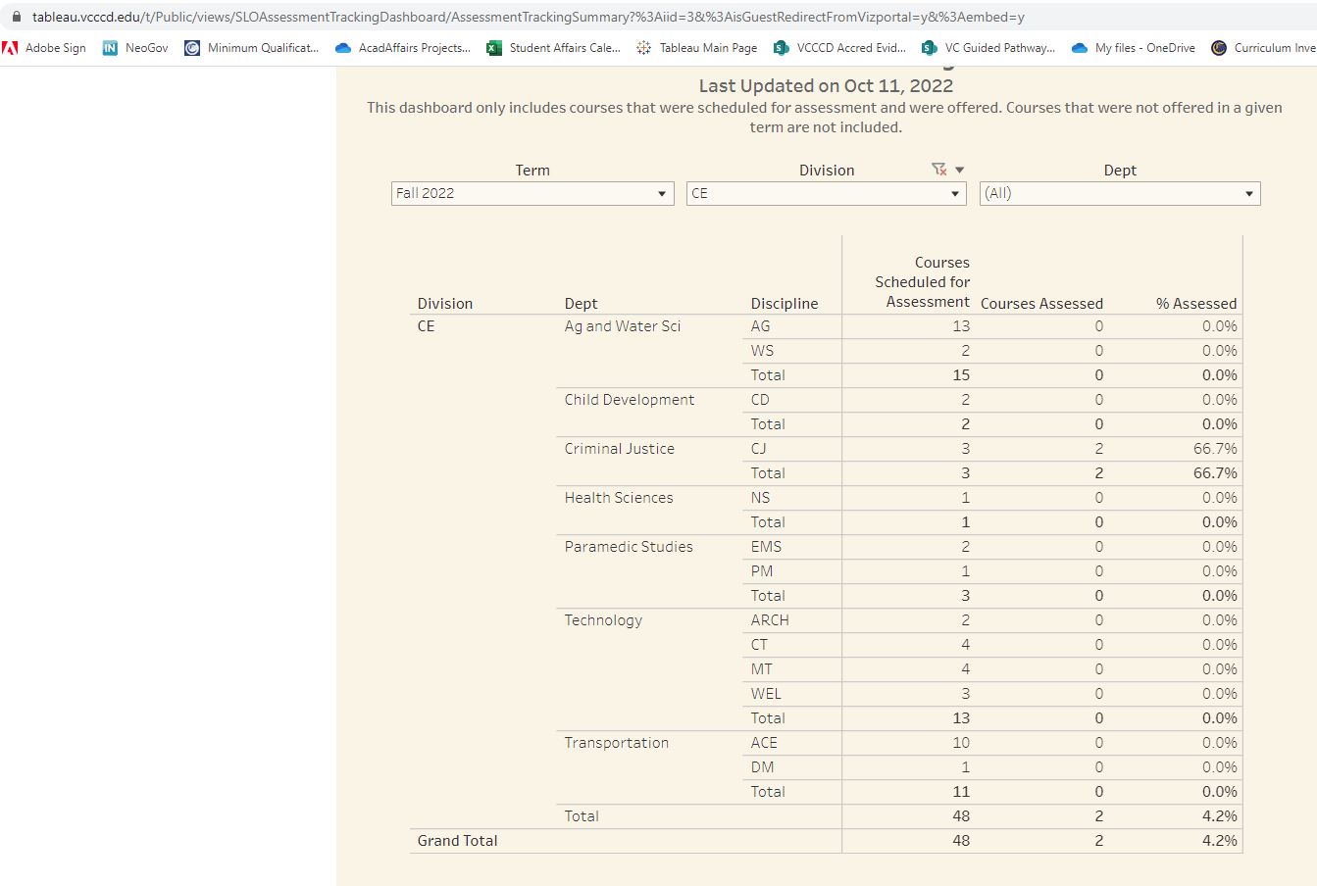1317x886 pixels.
Task: Click the Last Updated on Oct 11, 2022 text
Action: tap(826, 86)
